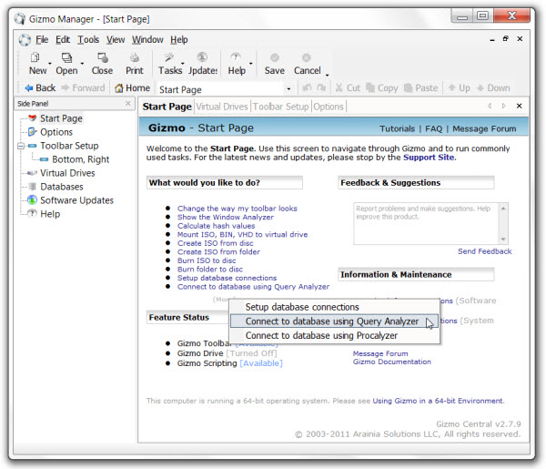The height and width of the screenshot is (469, 546).
Task: Close the Side Panel with its X
Action: pos(127,104)
